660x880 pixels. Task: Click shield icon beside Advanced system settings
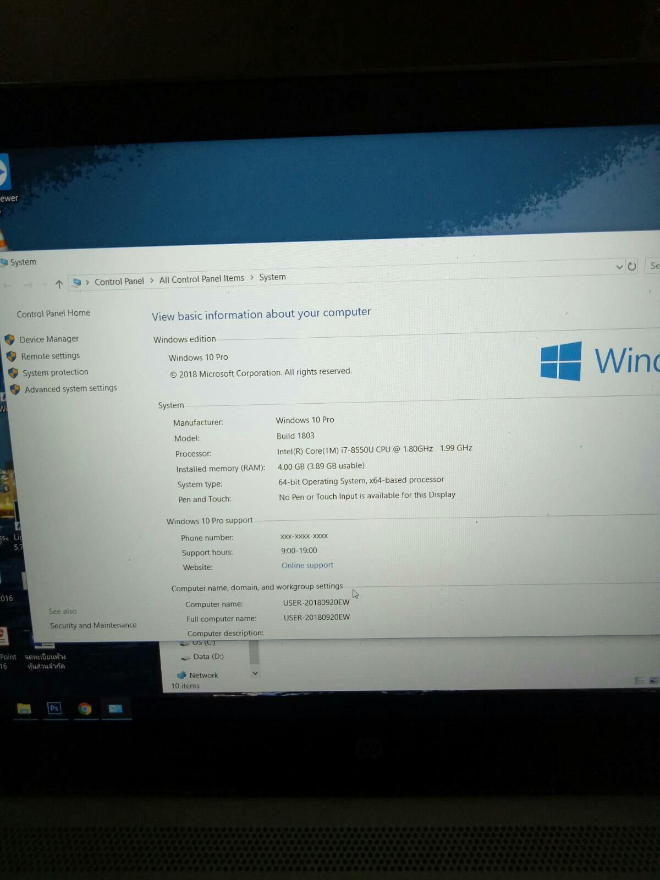pyautogui.click(x=15, y=389)
